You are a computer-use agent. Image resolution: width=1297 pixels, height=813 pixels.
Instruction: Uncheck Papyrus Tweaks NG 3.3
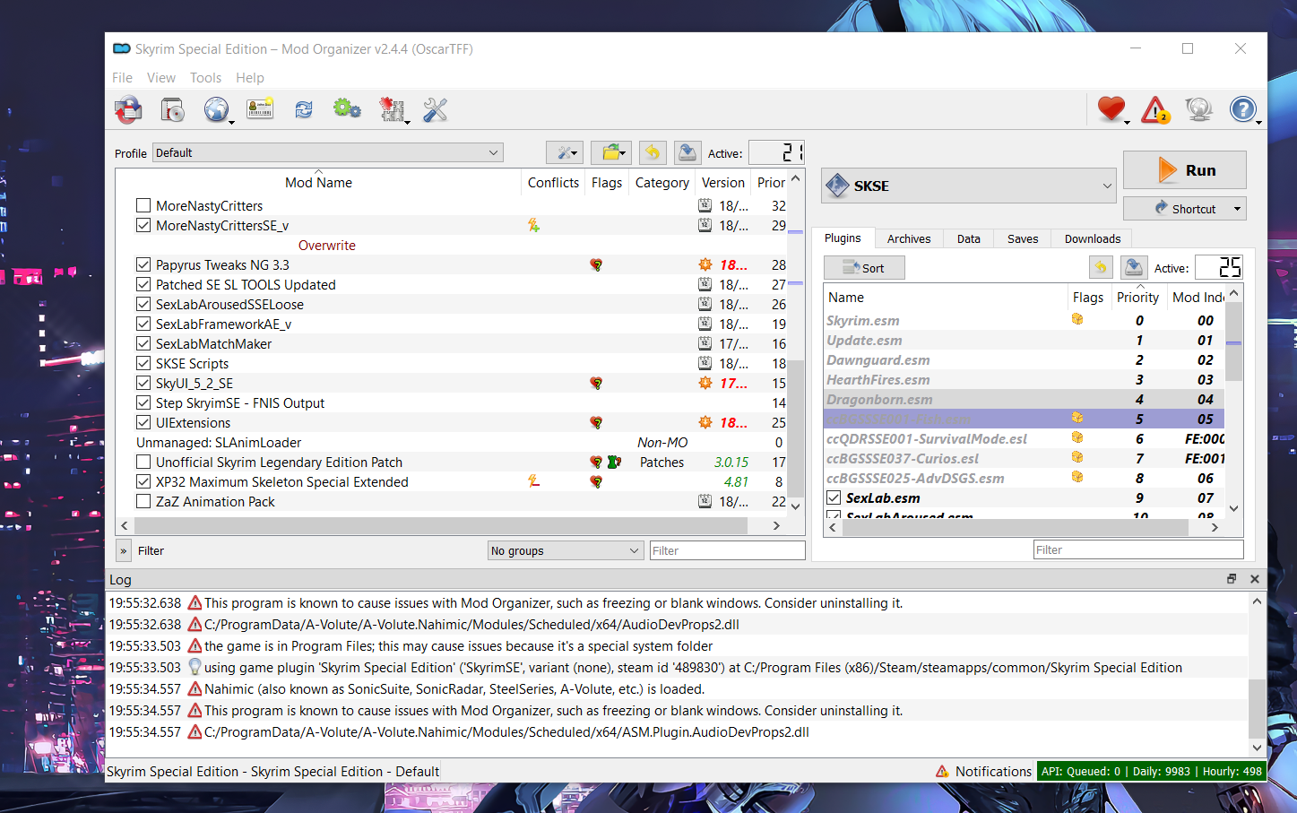143,265
